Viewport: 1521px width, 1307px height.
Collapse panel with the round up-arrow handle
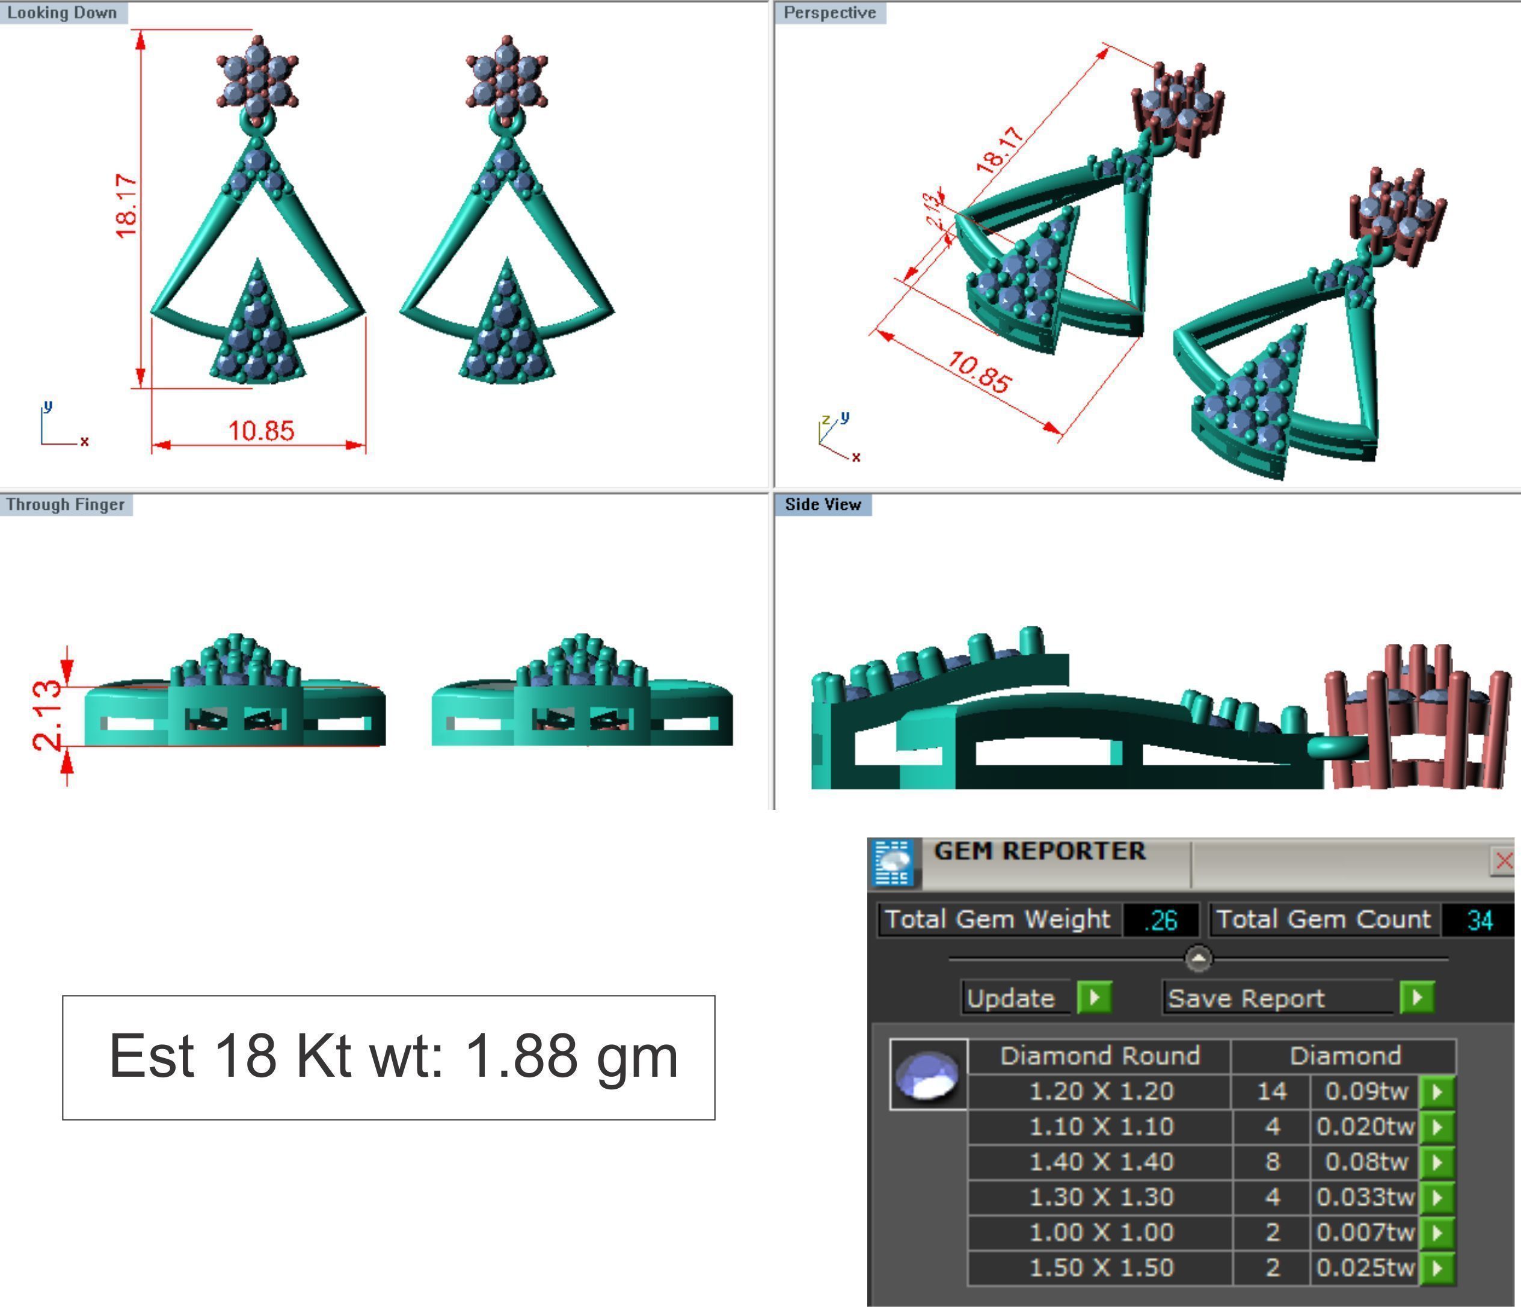[x=1198, y=958]
